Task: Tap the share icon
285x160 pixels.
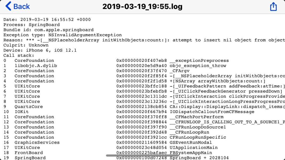Action: [273, 6]
